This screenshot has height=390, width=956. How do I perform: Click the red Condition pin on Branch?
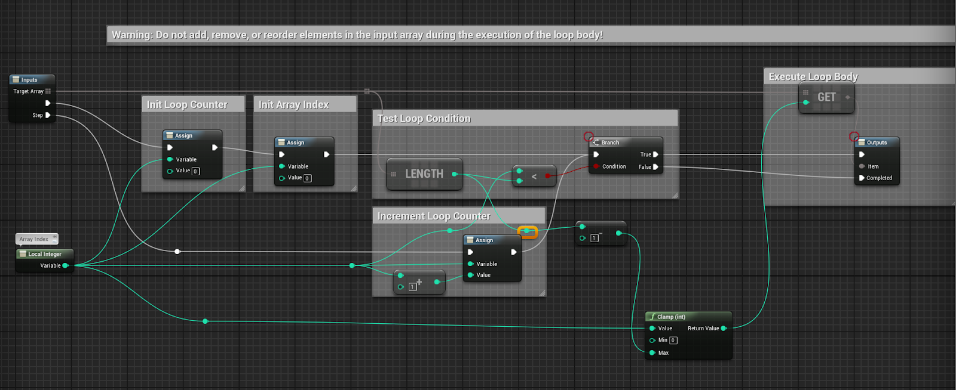596,166
